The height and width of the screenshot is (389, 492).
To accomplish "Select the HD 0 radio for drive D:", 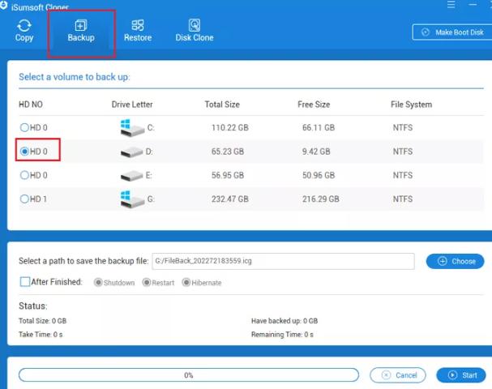I will pyautogui.click(x=24, y=152).
